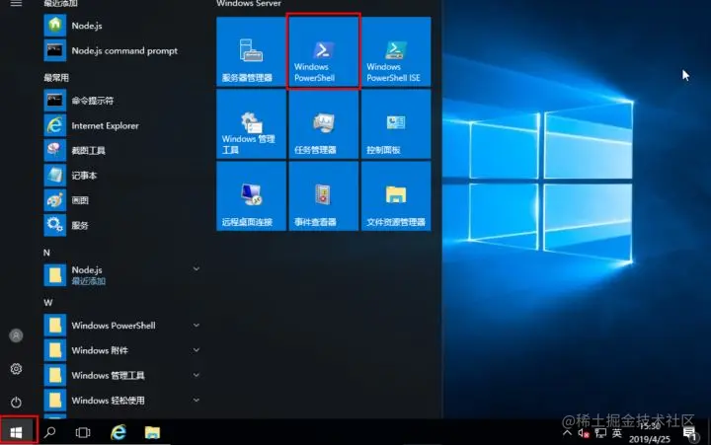The height and width of the screenshot is (445, 711).
Task: Open the Windows PowerShell ISE tile
Action: 396,51
